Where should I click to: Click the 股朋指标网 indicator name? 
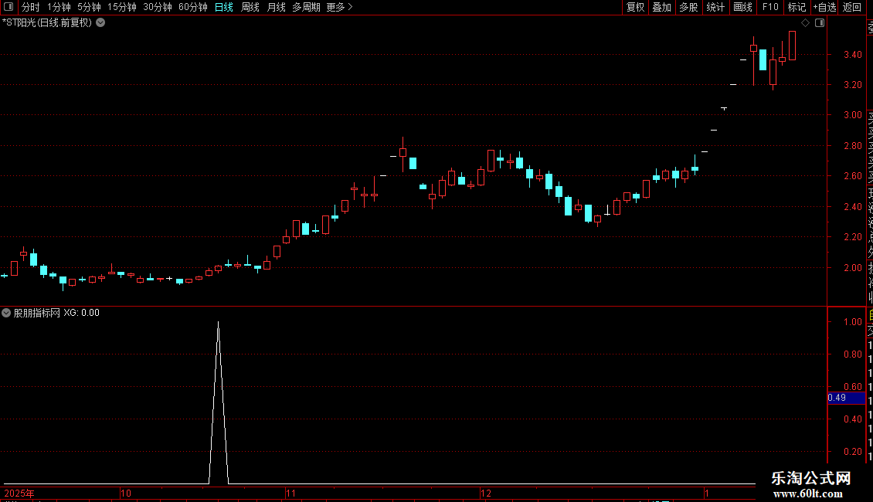coord(37,313)
